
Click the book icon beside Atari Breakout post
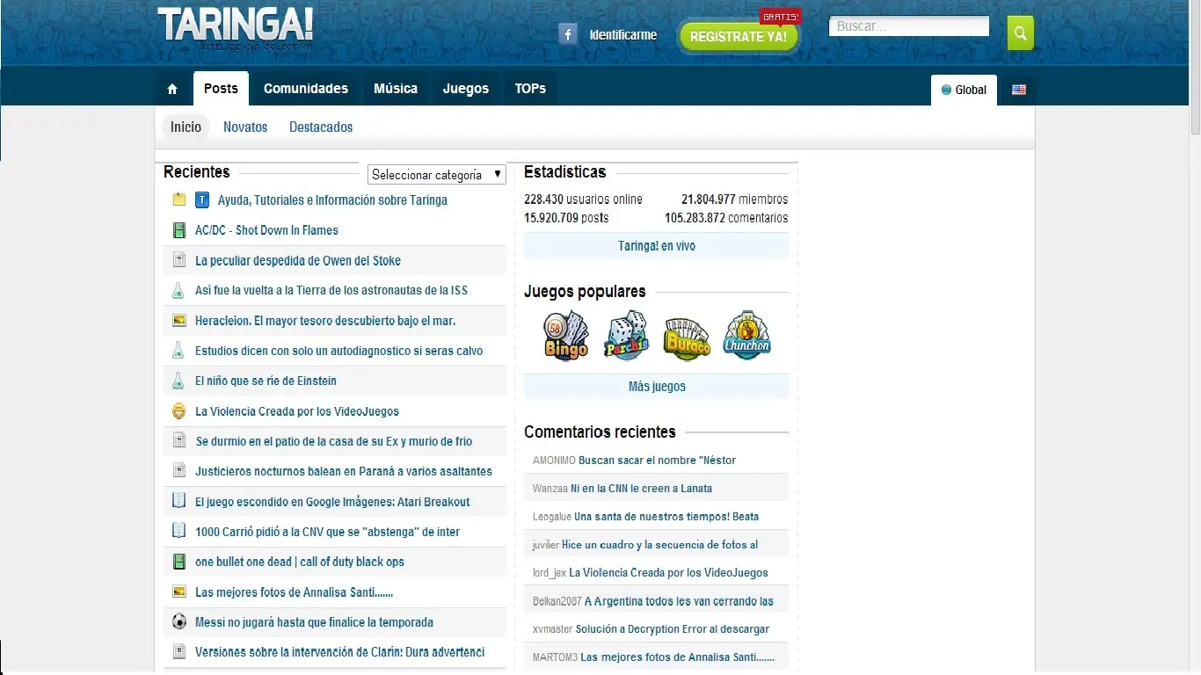179,501
